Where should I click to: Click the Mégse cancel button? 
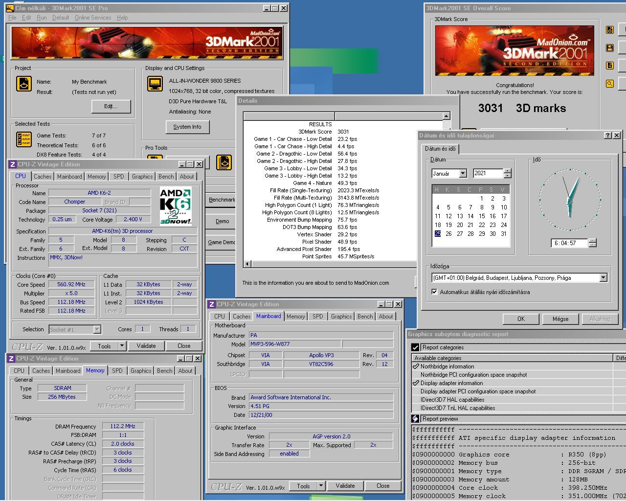pyautogui.click(x=560, y=319)
